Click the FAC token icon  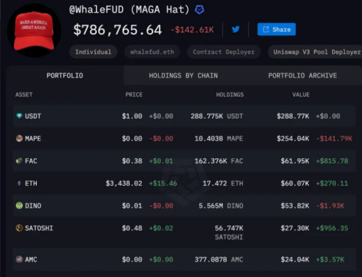[x=19, y=161]
